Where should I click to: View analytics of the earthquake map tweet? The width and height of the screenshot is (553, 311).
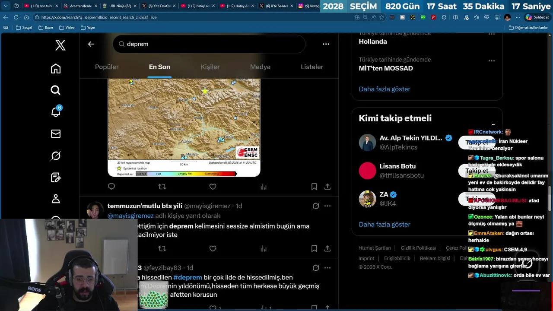[264, 187]
